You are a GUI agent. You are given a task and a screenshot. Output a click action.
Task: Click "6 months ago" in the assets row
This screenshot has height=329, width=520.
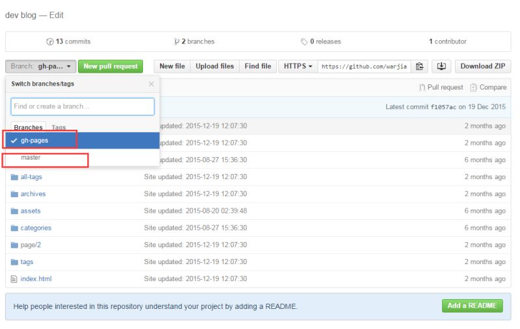pyautogui.click(x=485, y=211)
